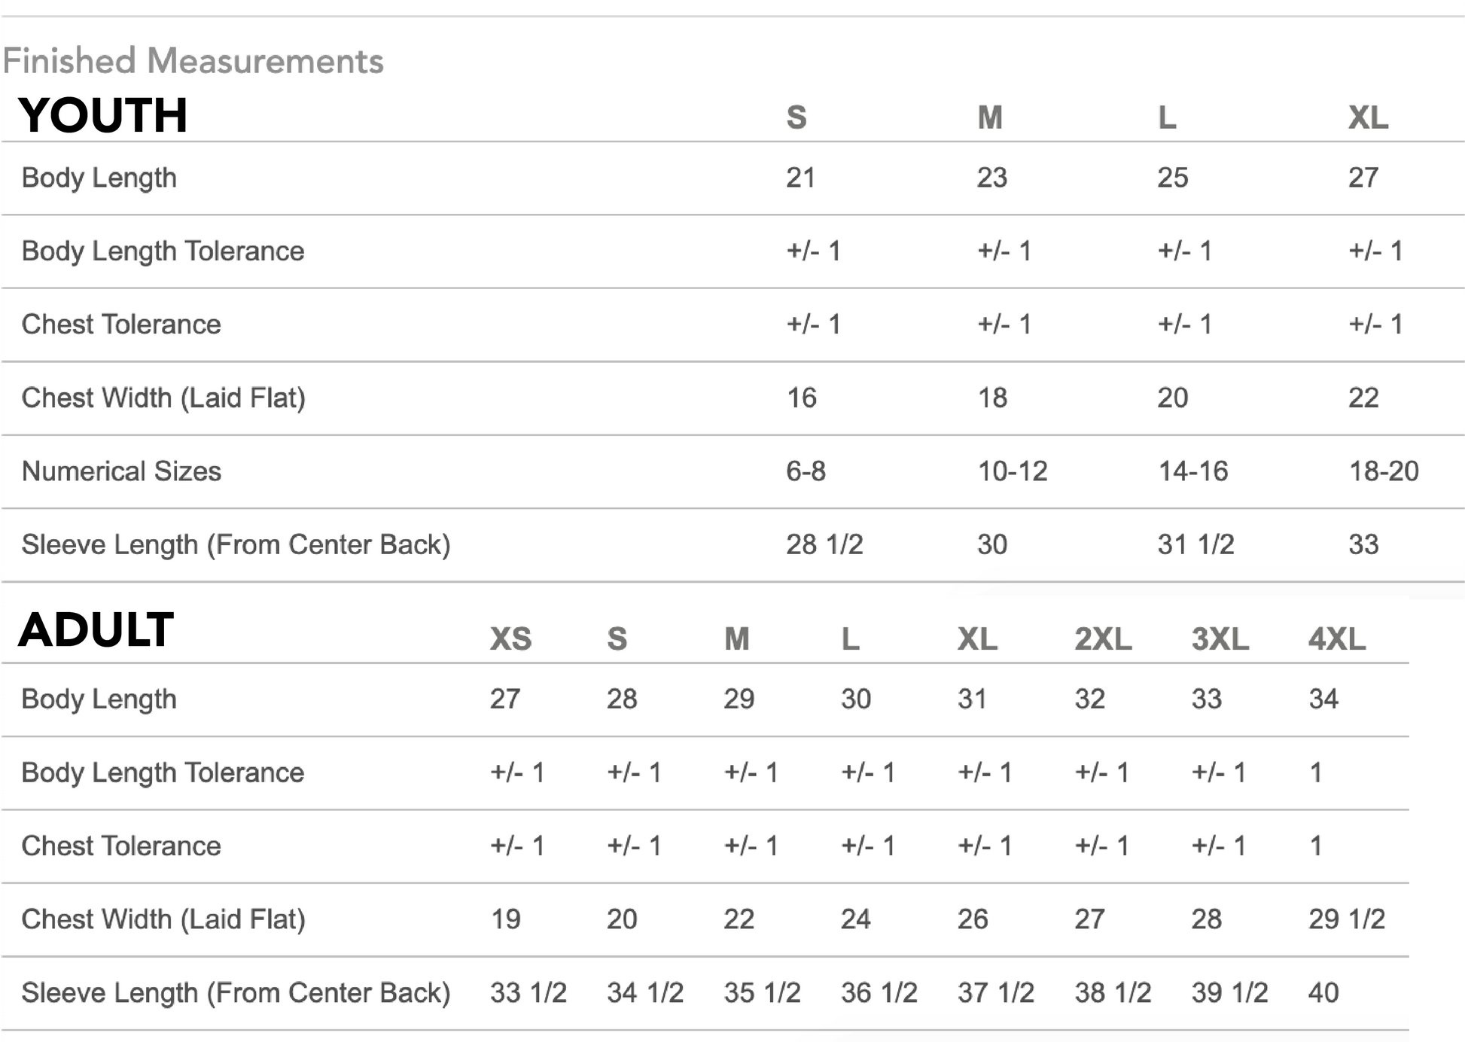Click the 36 1/2 adult sleeve length value
This screenshot has width=1465, height=1042.
pyautogui.click(x=879, y=993)
